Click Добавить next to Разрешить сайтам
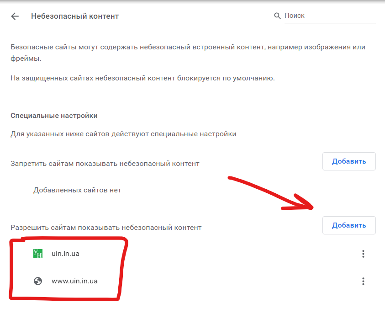 click(x=349, y=225)
